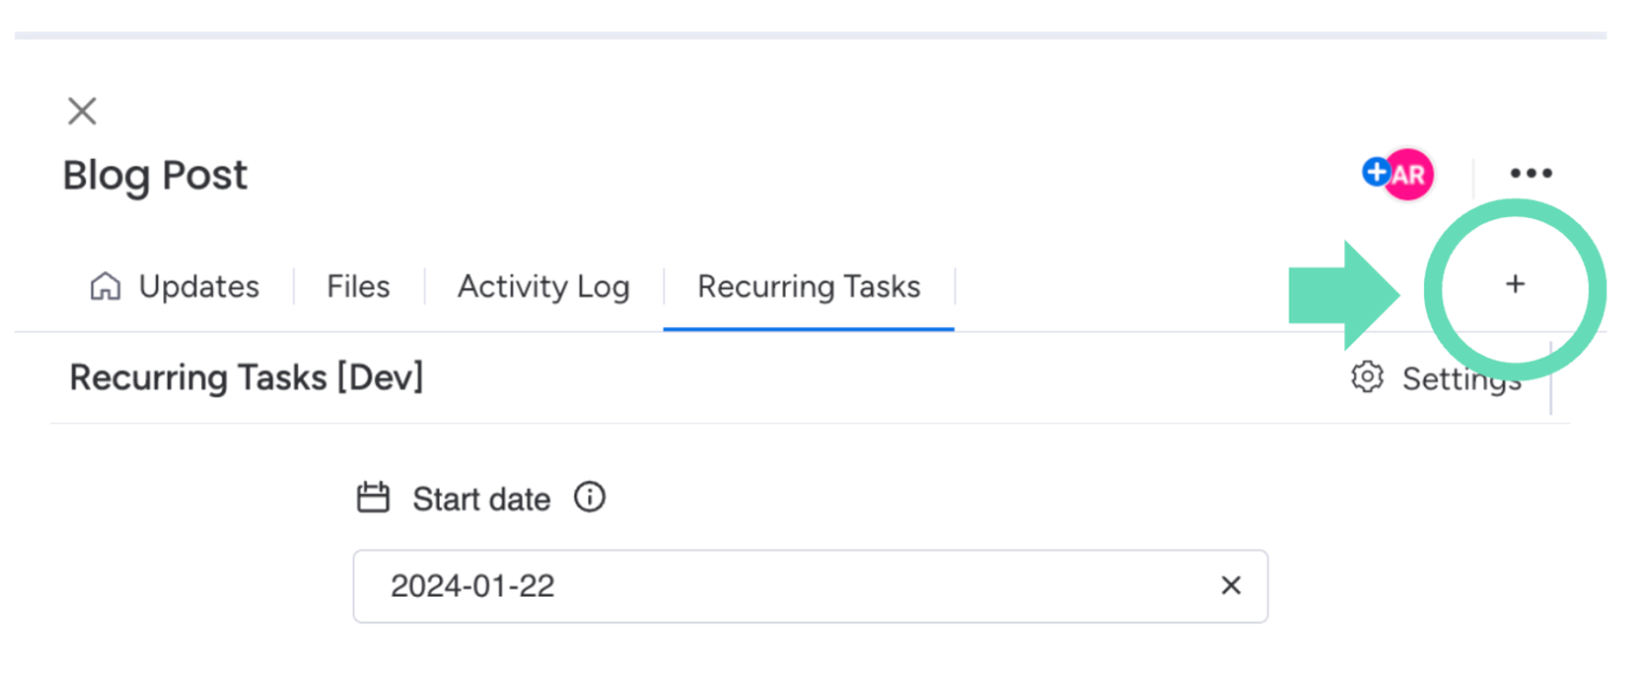
Task: Click the Start date label
Action: click(481, 499)
